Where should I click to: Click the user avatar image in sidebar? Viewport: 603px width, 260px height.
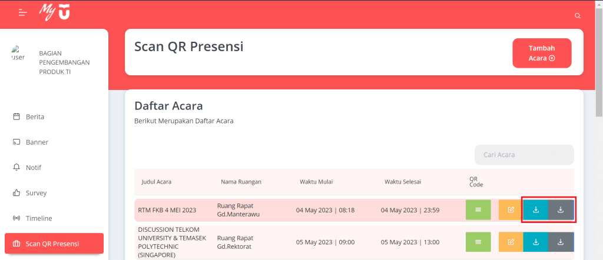tap(18, 54)
